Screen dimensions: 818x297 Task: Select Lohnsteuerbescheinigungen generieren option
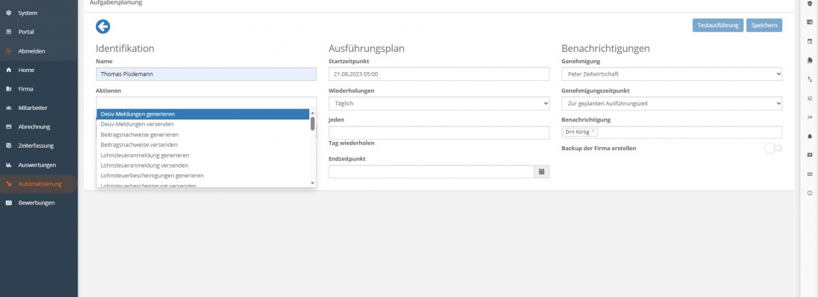point(203,175)
